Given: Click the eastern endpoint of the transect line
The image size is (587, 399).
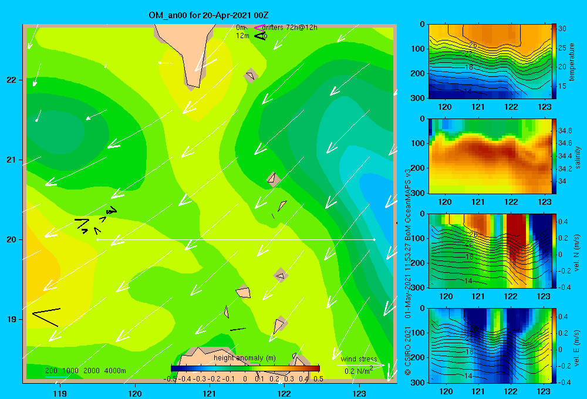Looking at the screenshot, I should 374,239.
